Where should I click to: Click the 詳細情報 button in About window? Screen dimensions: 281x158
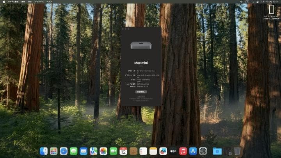(141, 92)
